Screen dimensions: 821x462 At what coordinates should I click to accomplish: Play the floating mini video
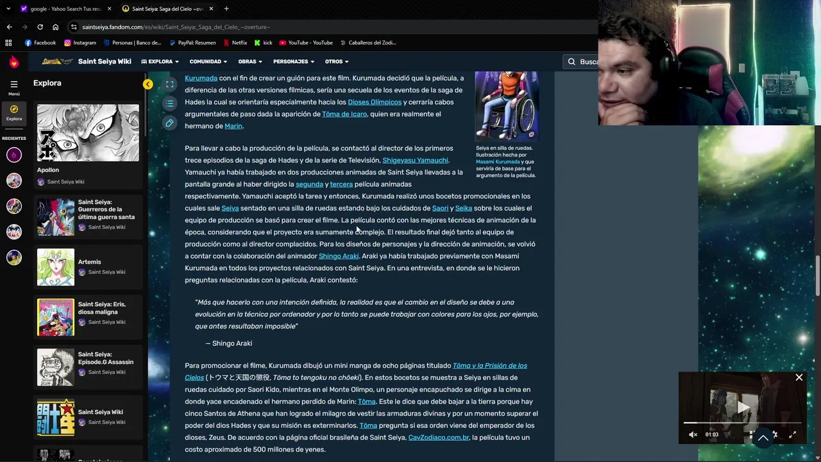(743, 407)
